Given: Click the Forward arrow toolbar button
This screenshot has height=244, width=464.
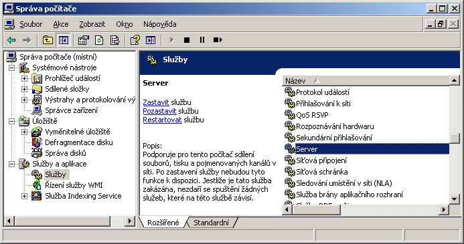Looking at the screenshot, I should pyautogui.click(x=27, y=40).
